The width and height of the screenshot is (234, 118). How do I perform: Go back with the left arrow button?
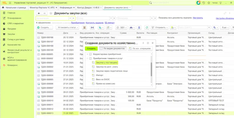39,13
